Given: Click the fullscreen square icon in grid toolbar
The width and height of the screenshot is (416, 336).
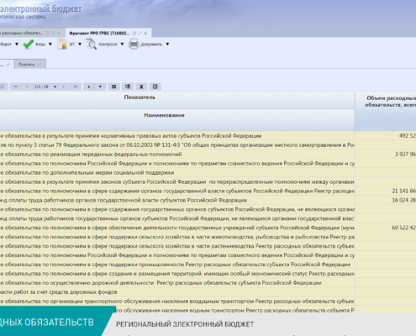Looking at the screenshot, I should pyautogui.click(x=155, y=87).
